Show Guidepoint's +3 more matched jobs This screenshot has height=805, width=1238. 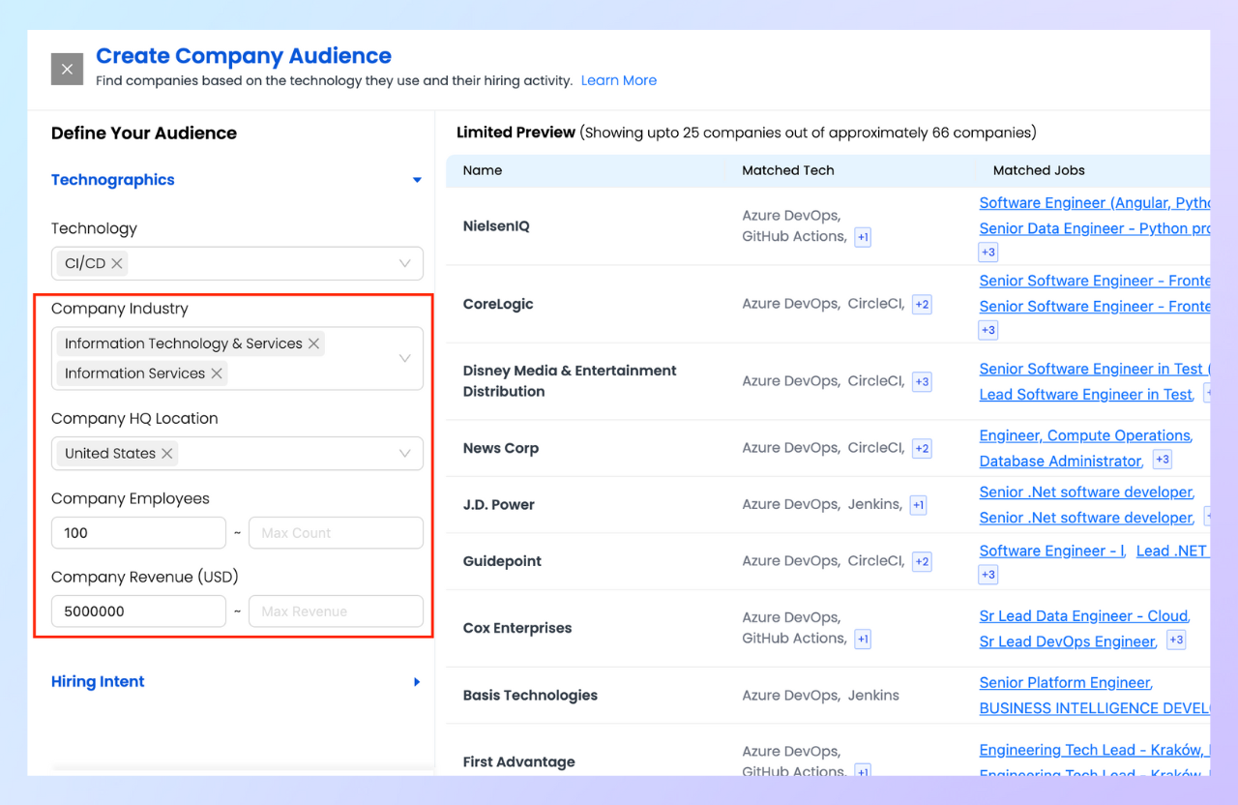988,575
